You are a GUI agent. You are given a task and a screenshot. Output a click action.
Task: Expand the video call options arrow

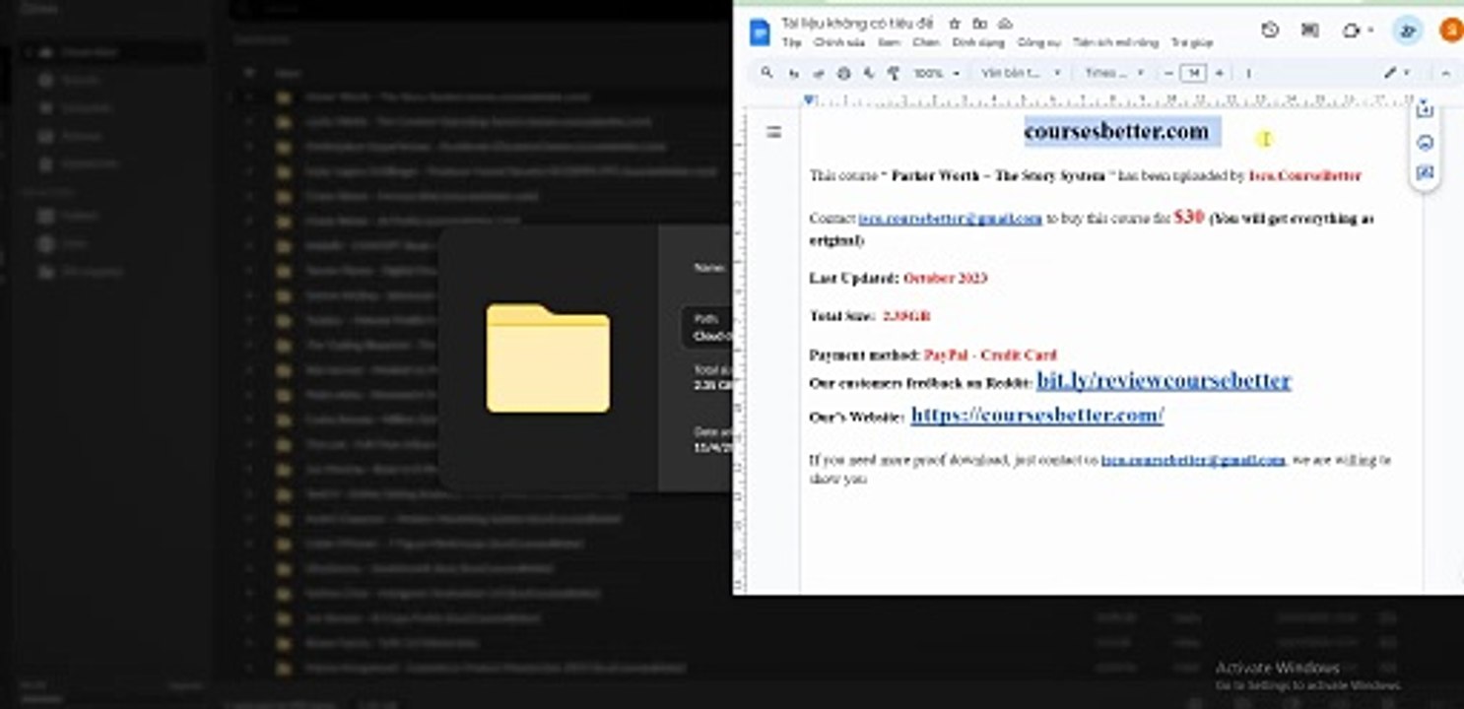click(1372, 32)
